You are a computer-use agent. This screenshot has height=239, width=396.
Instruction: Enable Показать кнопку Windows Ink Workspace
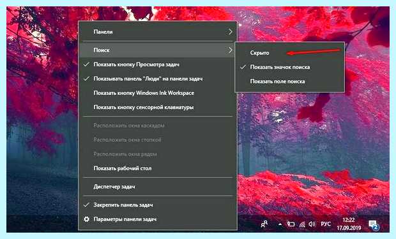158,93
